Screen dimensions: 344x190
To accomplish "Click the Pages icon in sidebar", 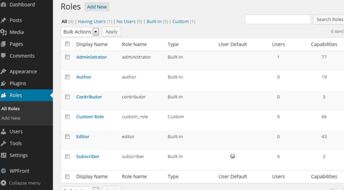I will 4,44.
